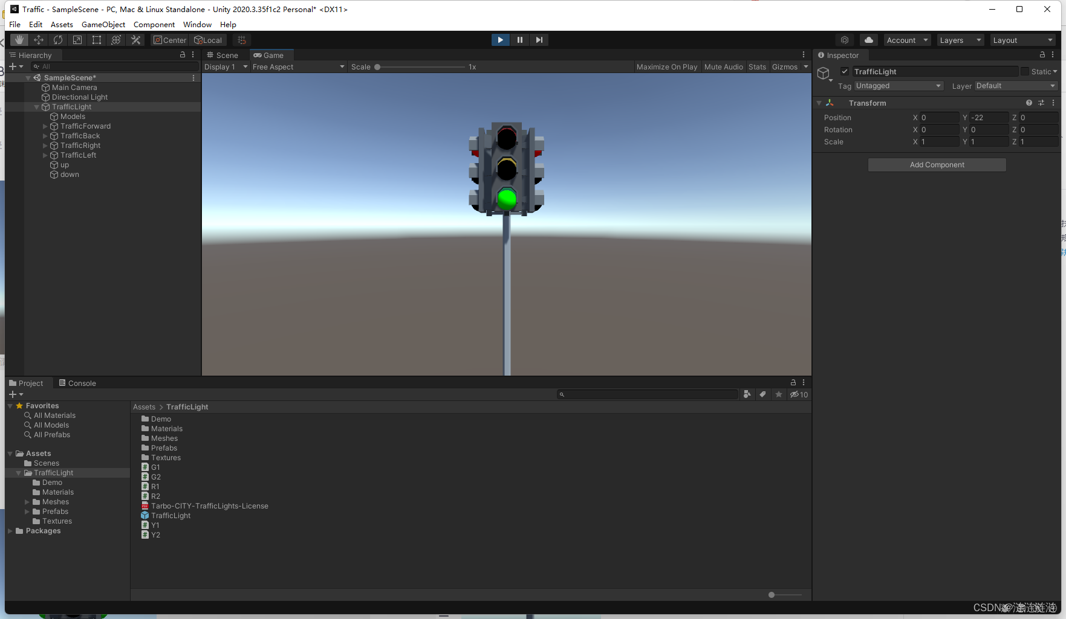Open the Component menu

click(154, 24)
